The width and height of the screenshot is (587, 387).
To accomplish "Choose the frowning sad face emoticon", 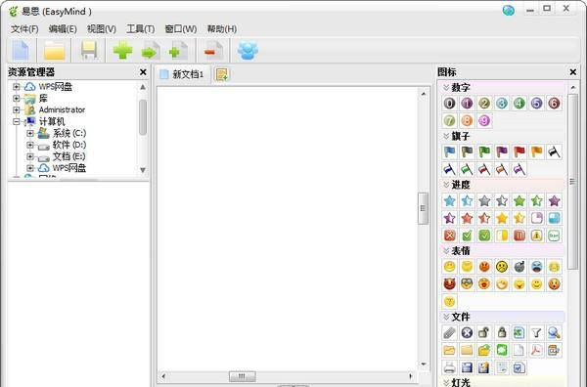I will point(502,267).
